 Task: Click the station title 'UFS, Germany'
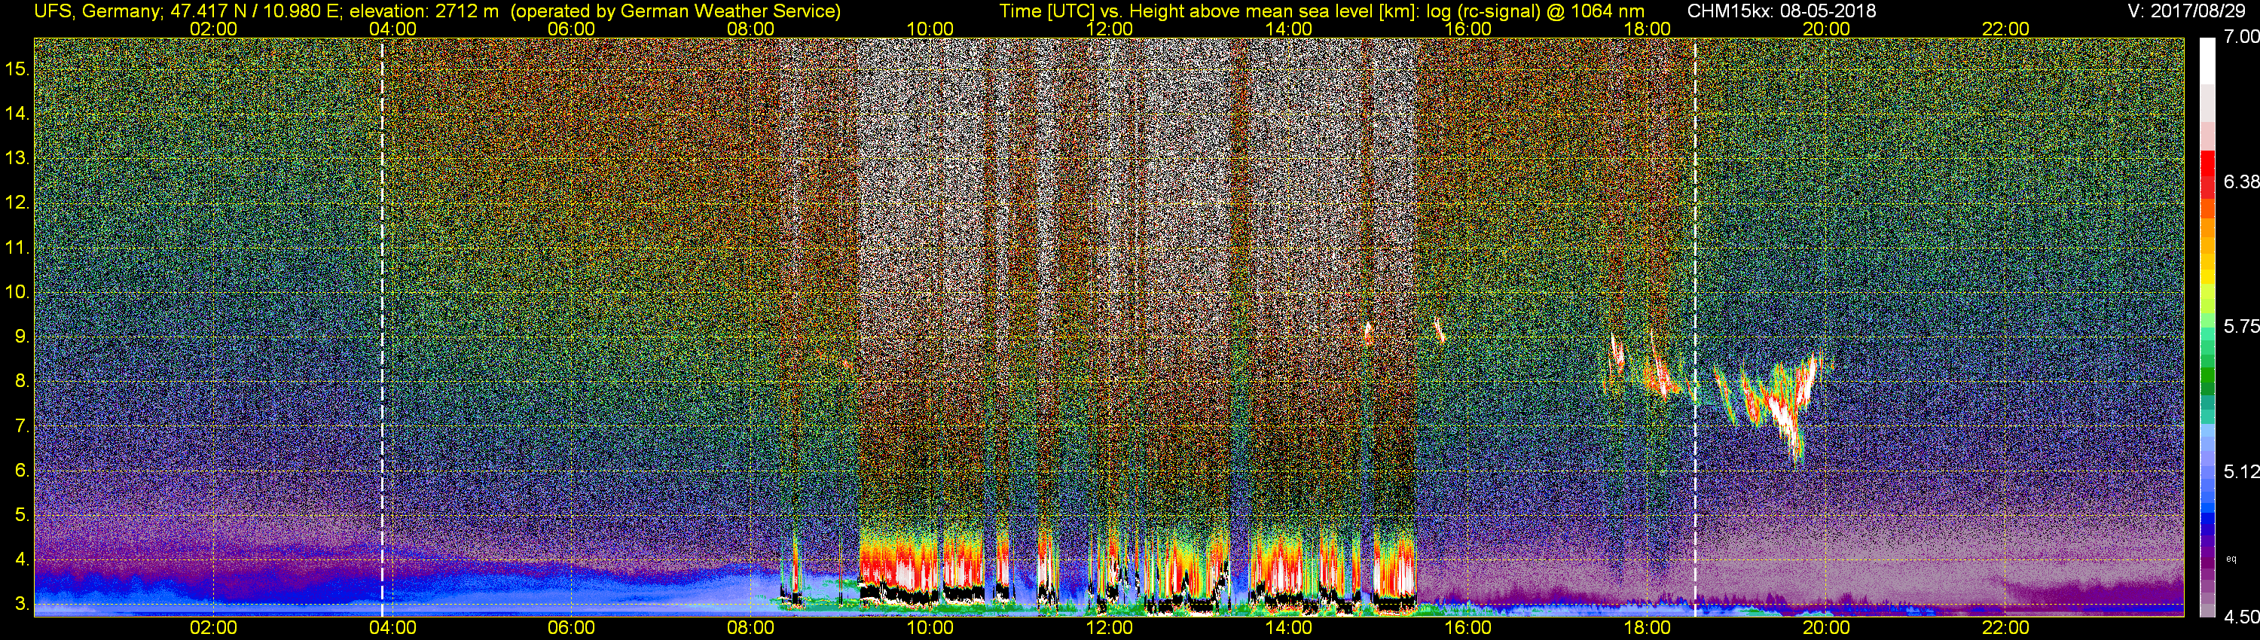pos(96,11)
